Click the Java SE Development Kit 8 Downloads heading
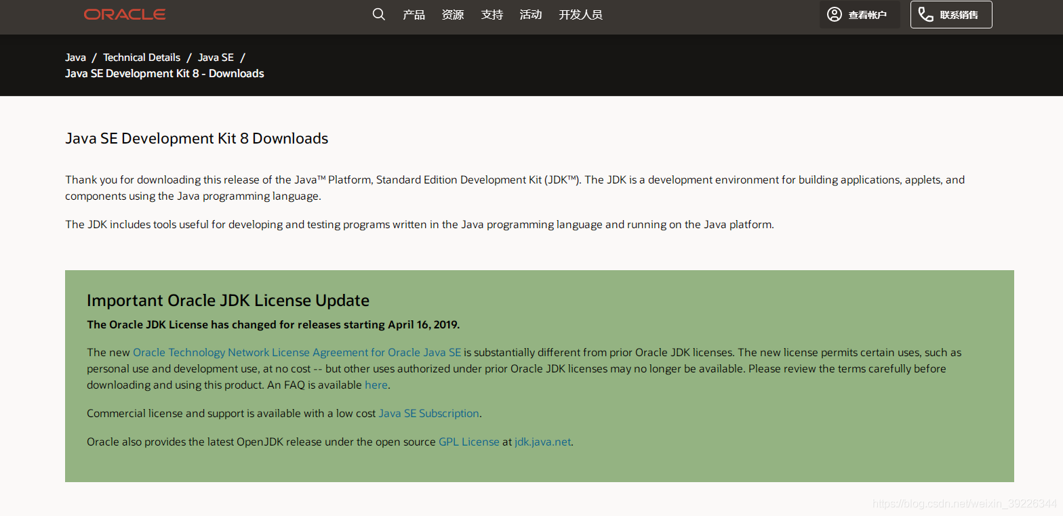The width and height of the screenshot is (1063, 516). tap(197, 139)
